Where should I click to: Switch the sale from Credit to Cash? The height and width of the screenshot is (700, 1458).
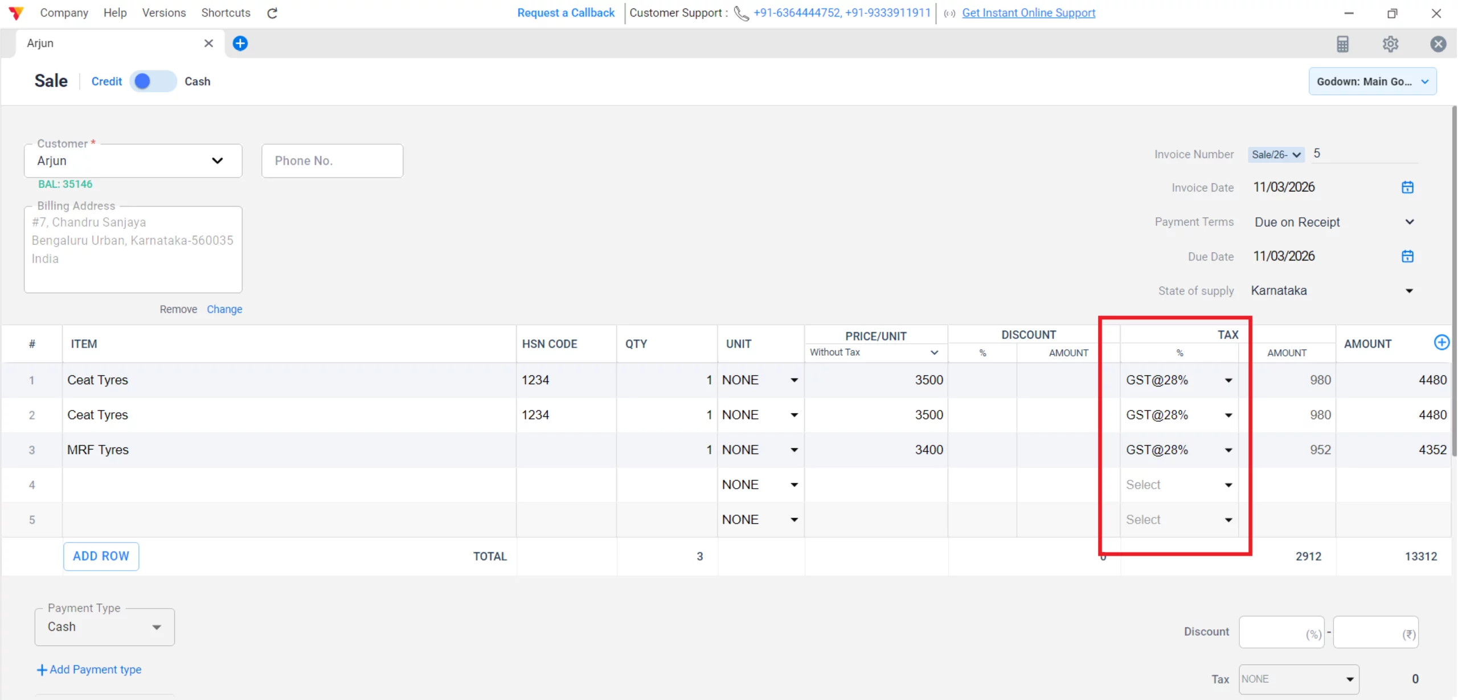pos(152,81)
